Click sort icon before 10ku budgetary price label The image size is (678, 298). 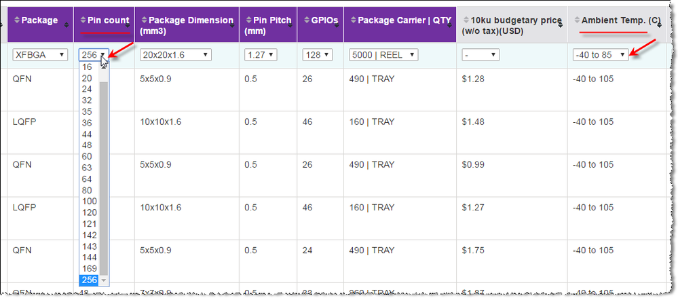point(466,21)
